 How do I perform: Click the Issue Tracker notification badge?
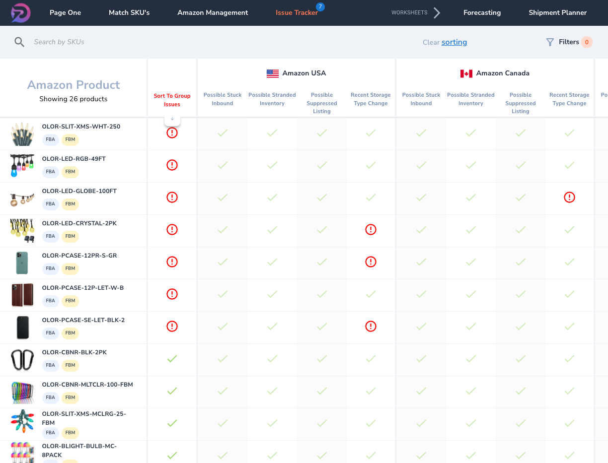point(320,6)
